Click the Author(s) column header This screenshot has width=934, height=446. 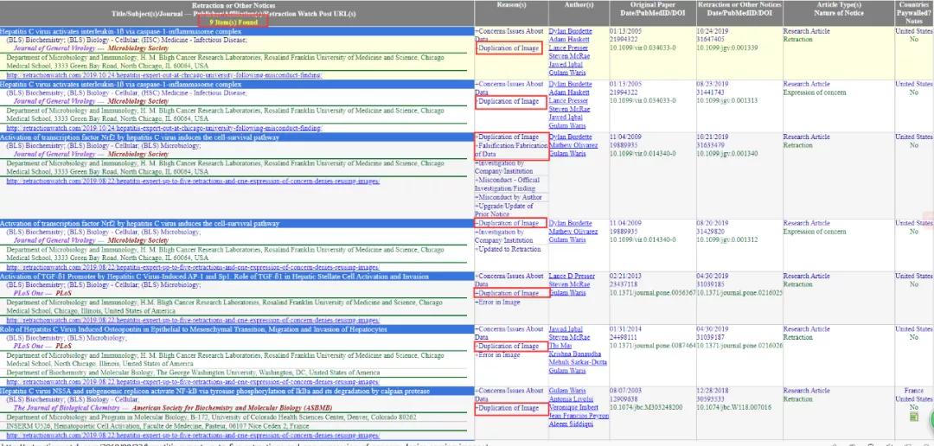coord(579,5)
